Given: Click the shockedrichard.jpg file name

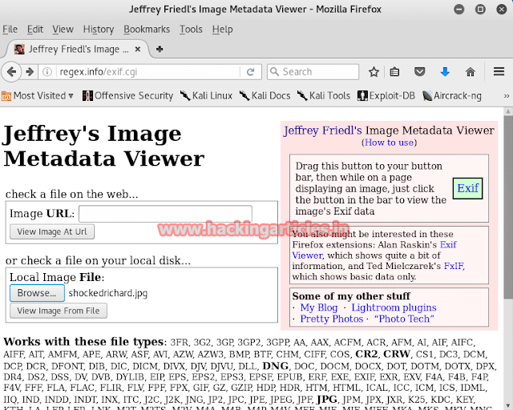Looking at the screenshot, I should [x=108, y=293].
